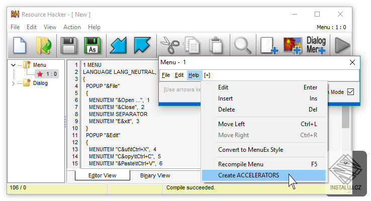This screenshot has width=371, height=201.
Task: Click the Cut scissors icon
Action: click(x=170, y=45)
